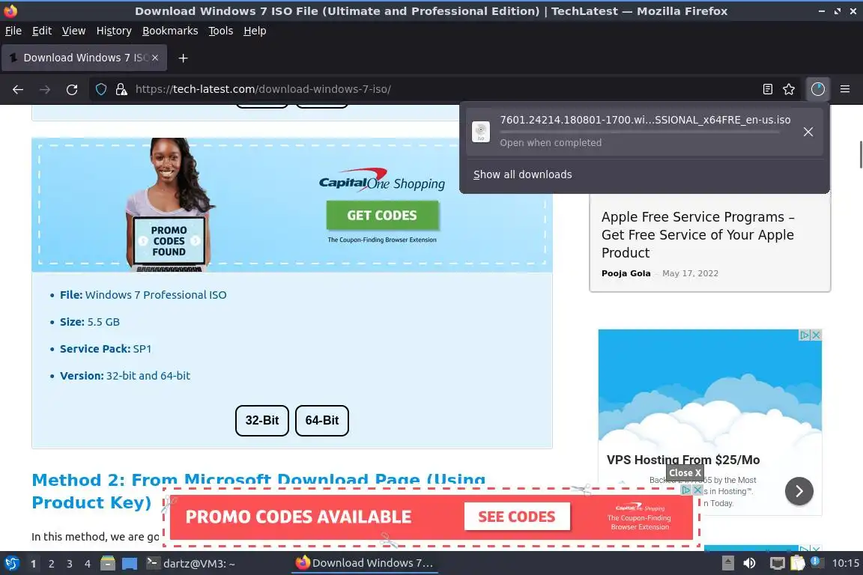Click the page vertical scrollbar thumb
Image resolution: width=863 pixels, height=575 pixels.
(x=860, y=155)
